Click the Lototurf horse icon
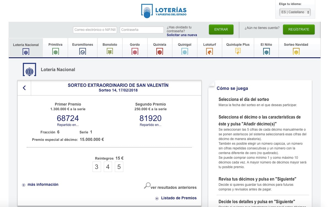The height and width of the screenshot is (207, 329). (x=210, y=52)
